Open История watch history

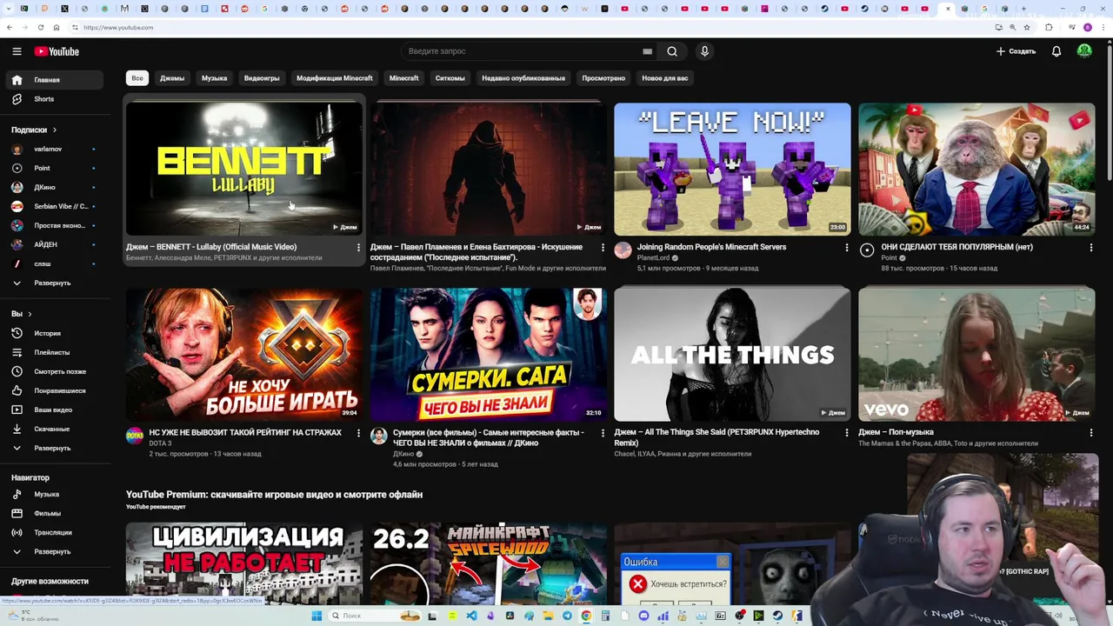pos(55,333)
